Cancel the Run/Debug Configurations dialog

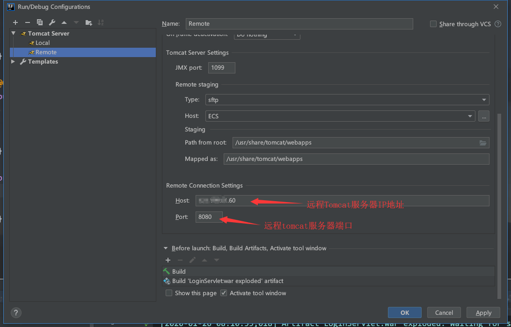[x=444, y=312]
